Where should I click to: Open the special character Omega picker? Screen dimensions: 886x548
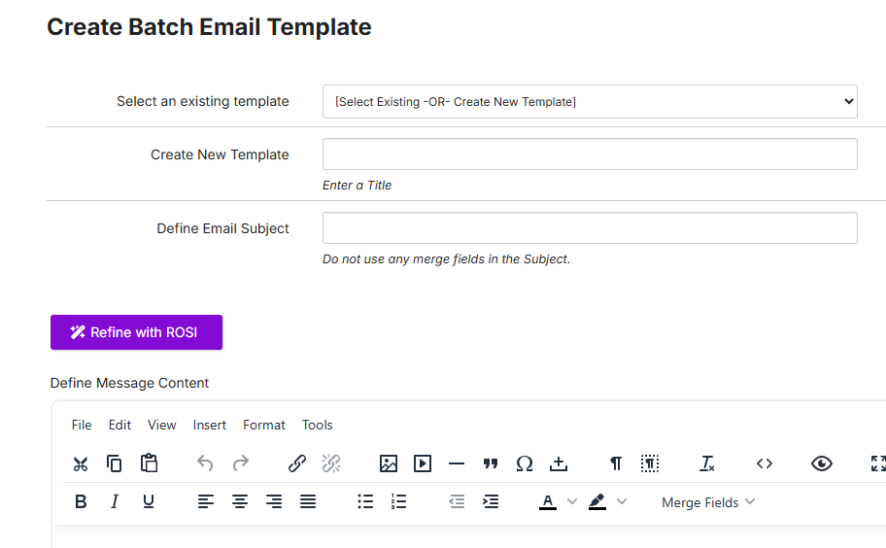pos(525,463)
